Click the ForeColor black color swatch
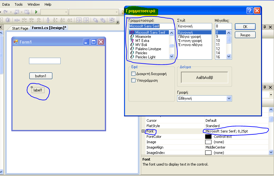274x176 pixels. (208, 137)
